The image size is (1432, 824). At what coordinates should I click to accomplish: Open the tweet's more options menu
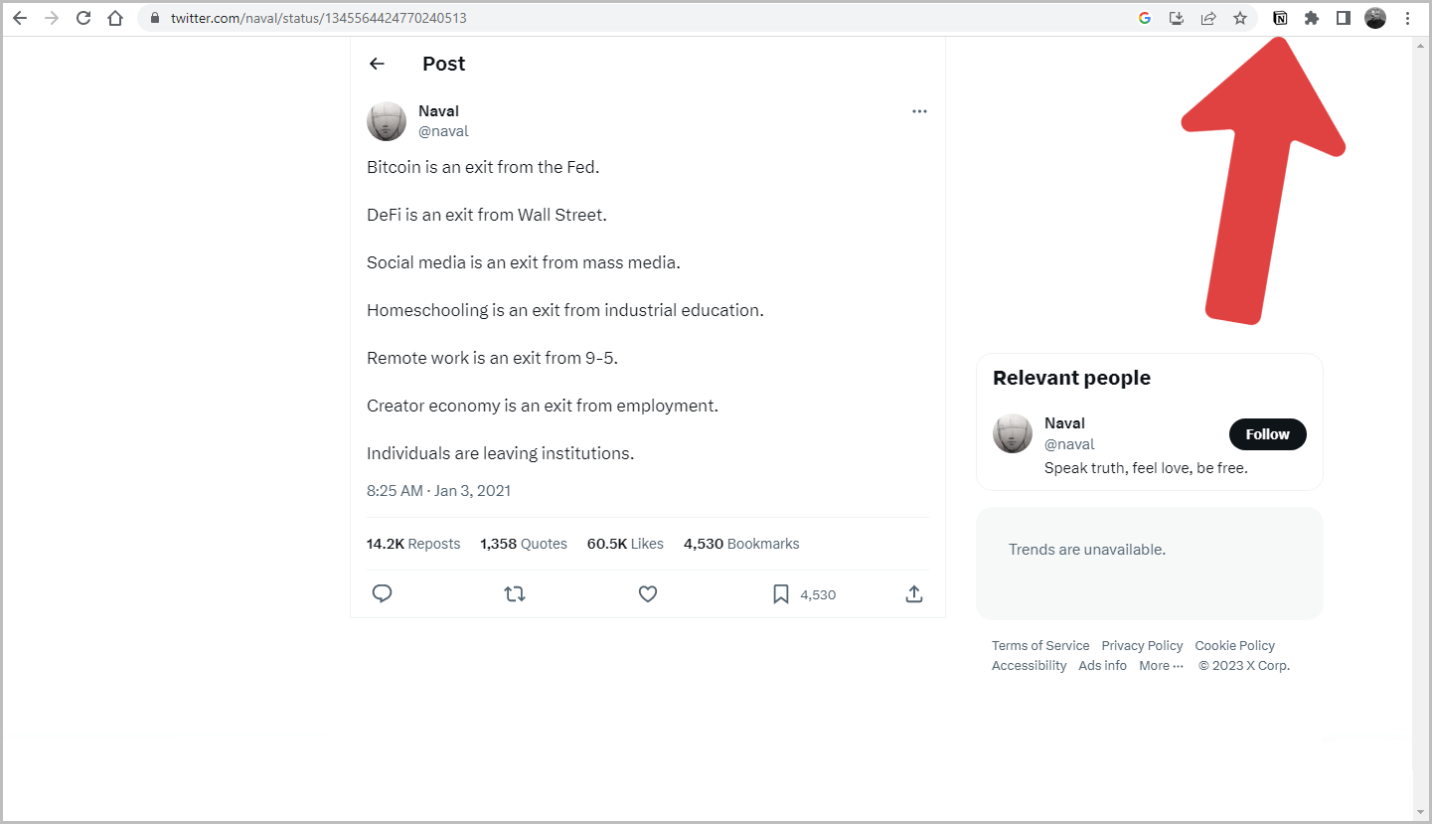[919, 110]
